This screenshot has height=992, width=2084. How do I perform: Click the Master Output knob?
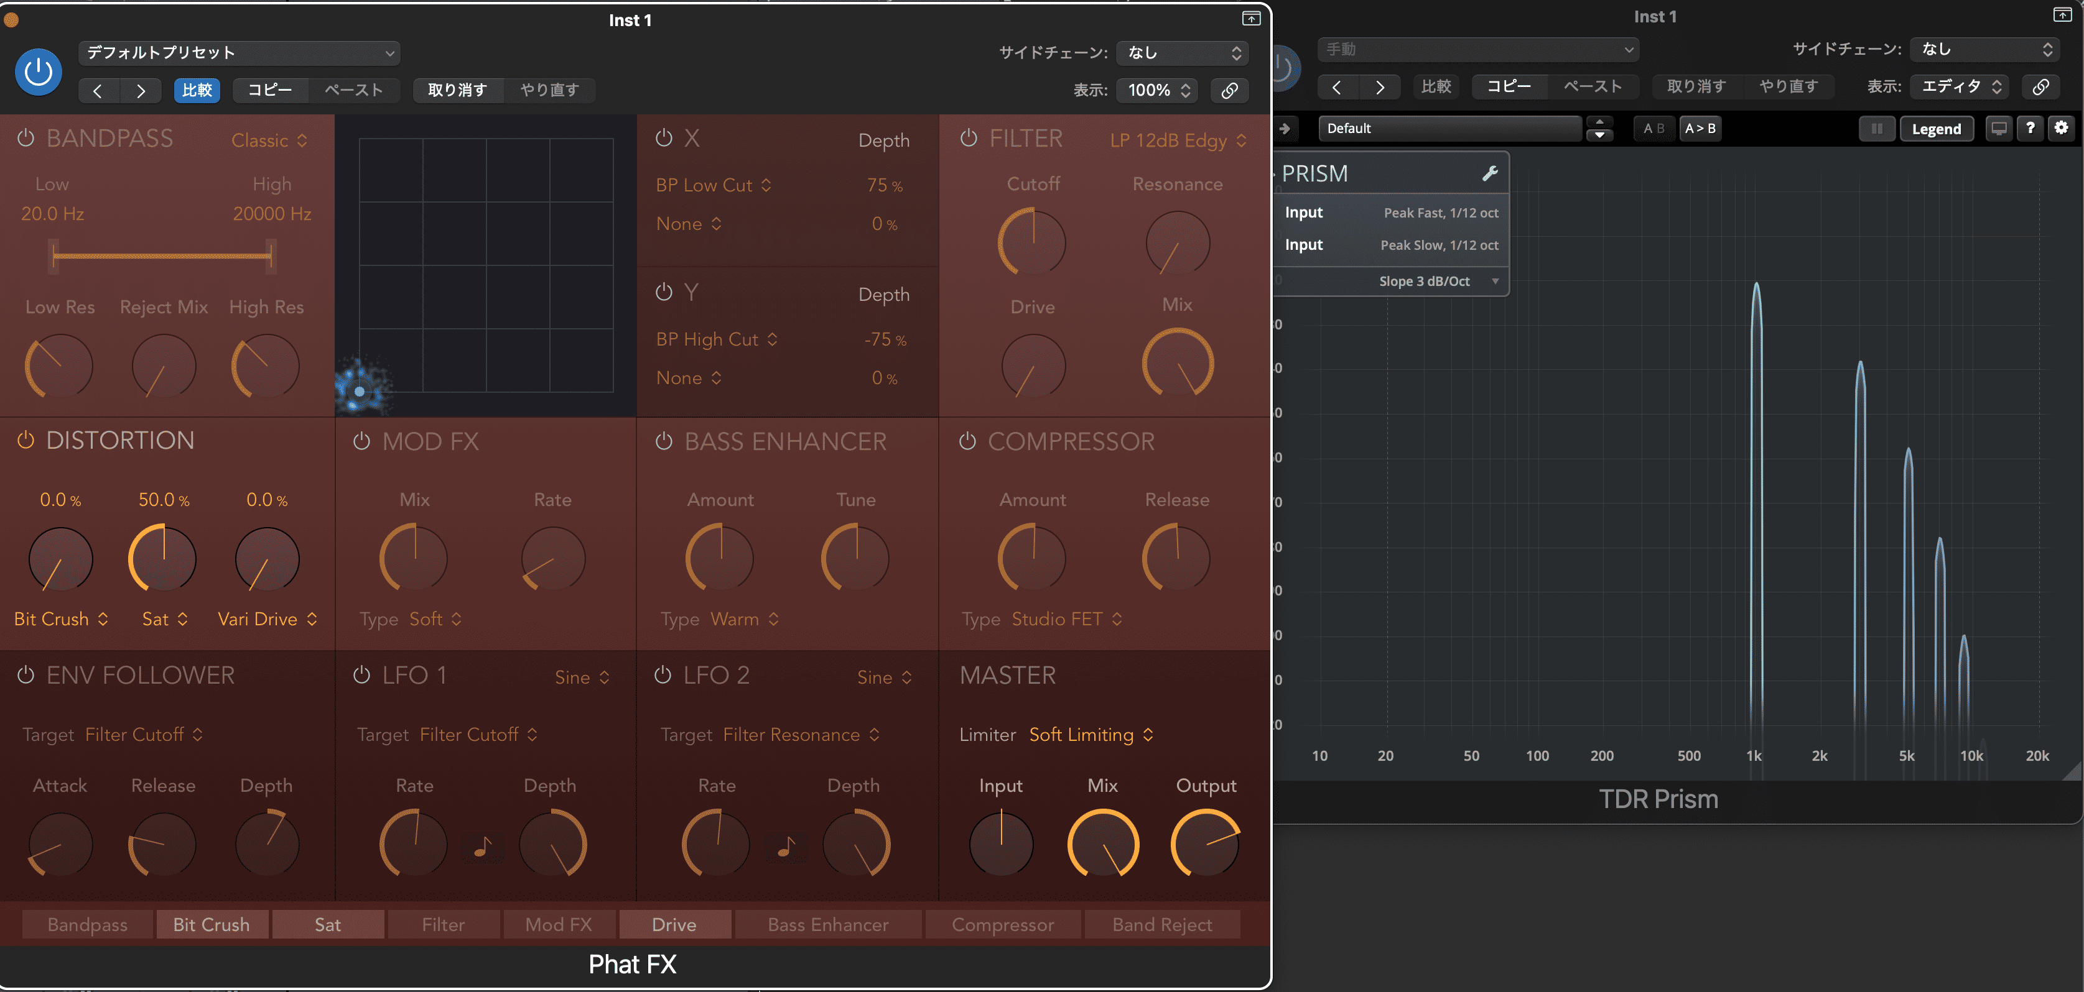click(1204, 844)
